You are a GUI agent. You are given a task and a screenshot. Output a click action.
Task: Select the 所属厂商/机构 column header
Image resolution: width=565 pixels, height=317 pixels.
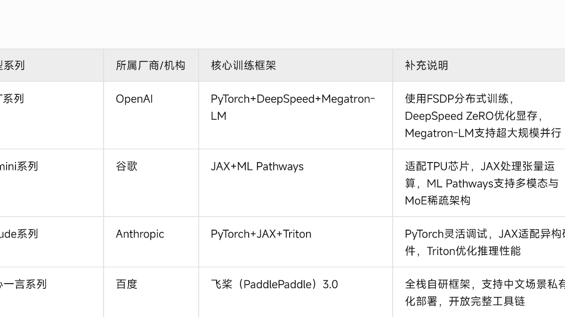151,65
